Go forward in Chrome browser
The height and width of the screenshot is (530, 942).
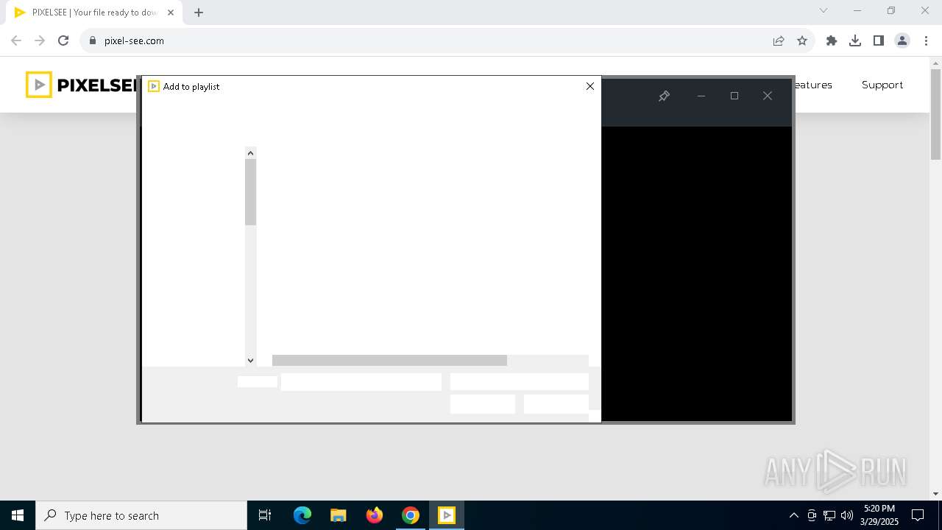(40, 40)
